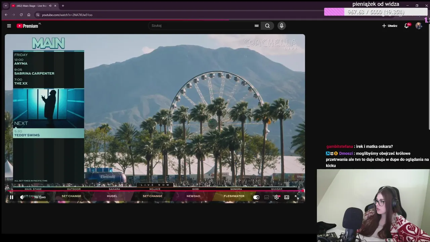The width and height of the screenshot is (430, 242).
Task: Click SABRINA CARPENTER in the Friday schedule
Action: point(34,73)
